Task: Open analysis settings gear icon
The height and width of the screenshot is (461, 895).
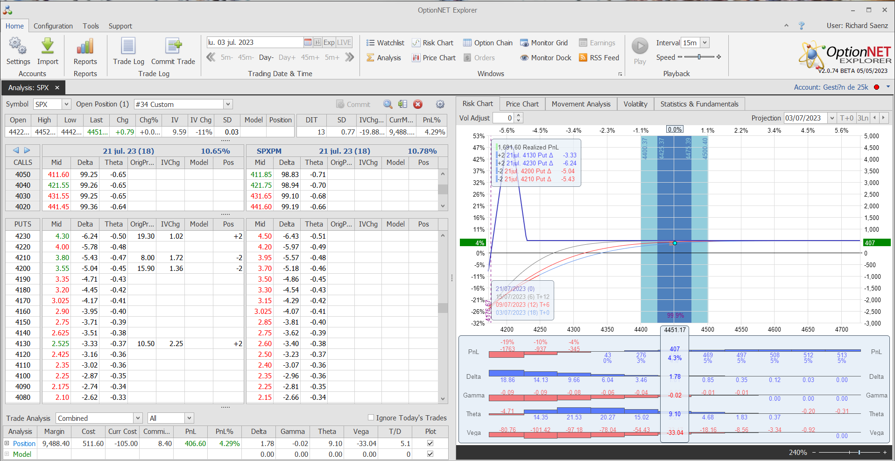Action: pyautogui.click(x=440, y=104)
